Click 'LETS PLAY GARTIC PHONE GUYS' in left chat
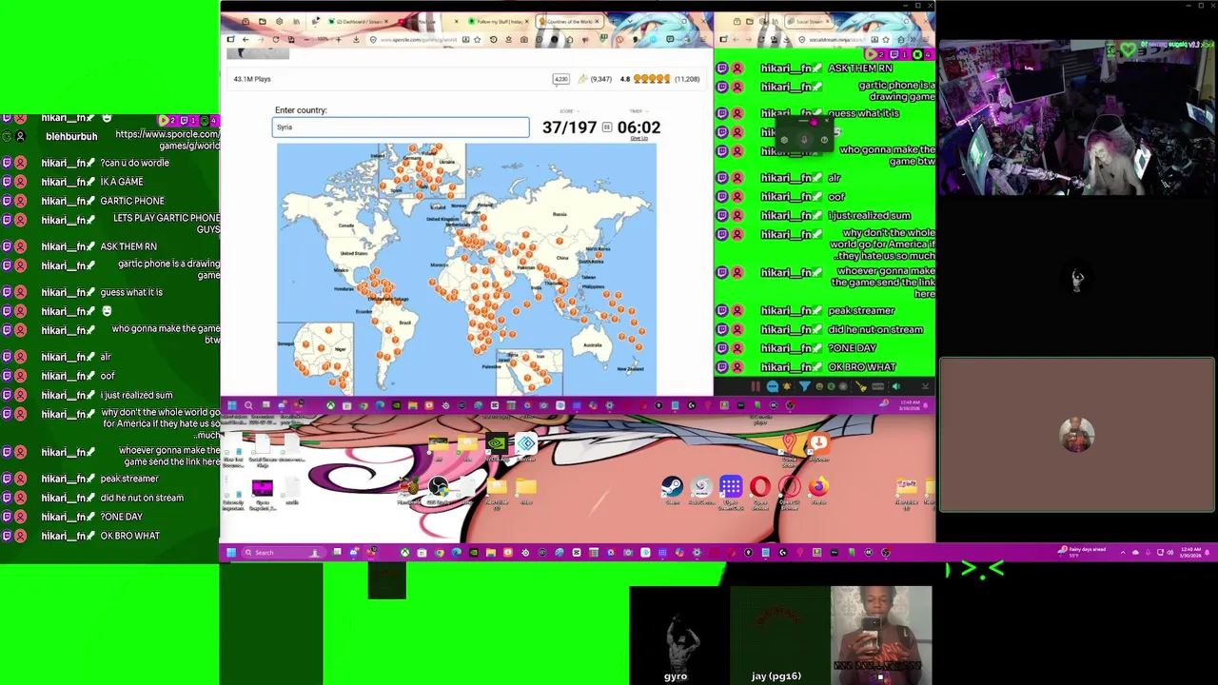Image resolution: width=1218 pixels, height=685 pixels. point(167,224)
